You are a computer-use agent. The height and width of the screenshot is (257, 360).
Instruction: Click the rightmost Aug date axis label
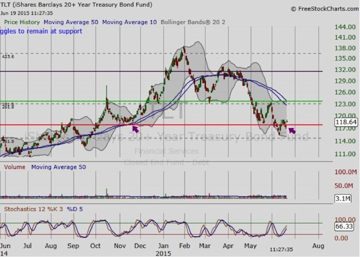click(x=318, y=246)
